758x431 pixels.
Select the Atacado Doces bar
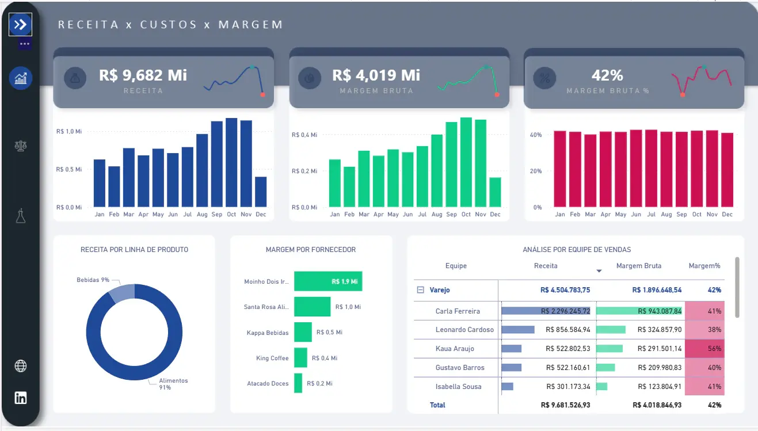pos(298,383)
